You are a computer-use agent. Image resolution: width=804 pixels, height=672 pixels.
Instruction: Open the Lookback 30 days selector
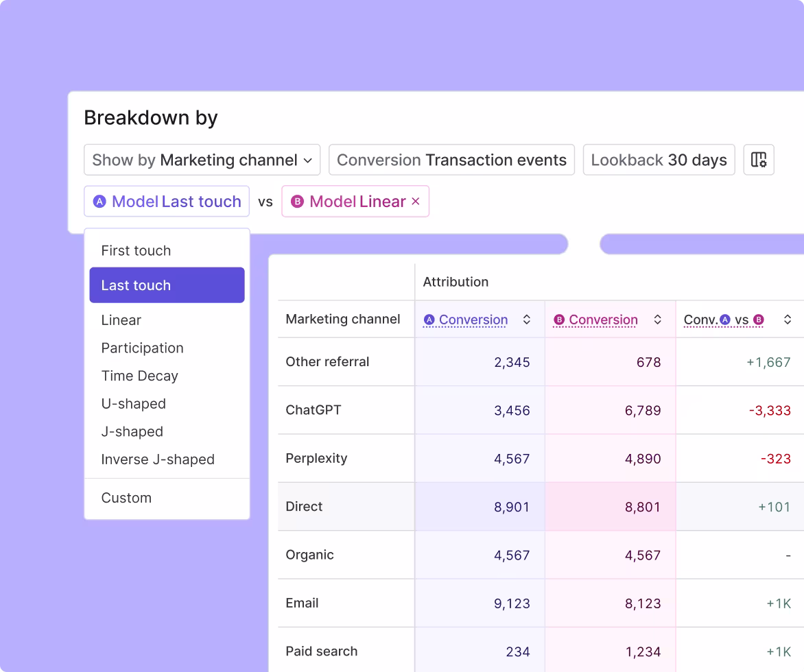(x=659, y=160)
